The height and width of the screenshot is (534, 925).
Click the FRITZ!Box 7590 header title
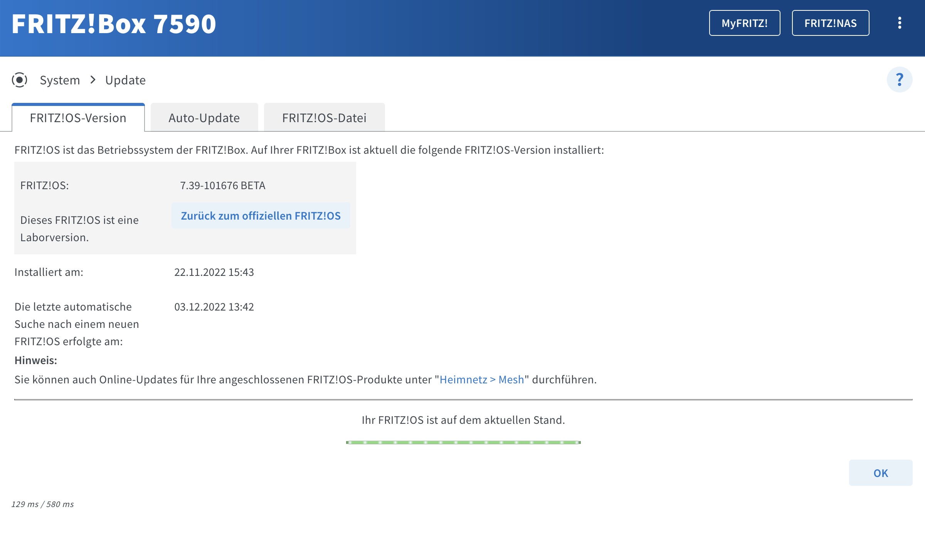114,24
